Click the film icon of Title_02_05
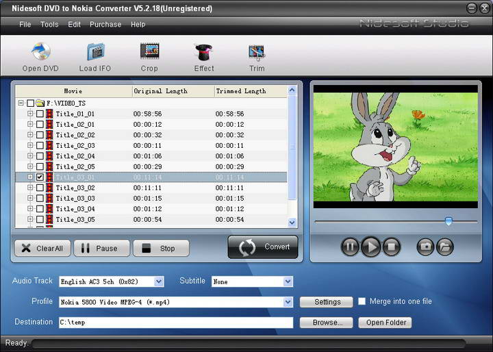The image size is (493, 352). tap(49, 166)
